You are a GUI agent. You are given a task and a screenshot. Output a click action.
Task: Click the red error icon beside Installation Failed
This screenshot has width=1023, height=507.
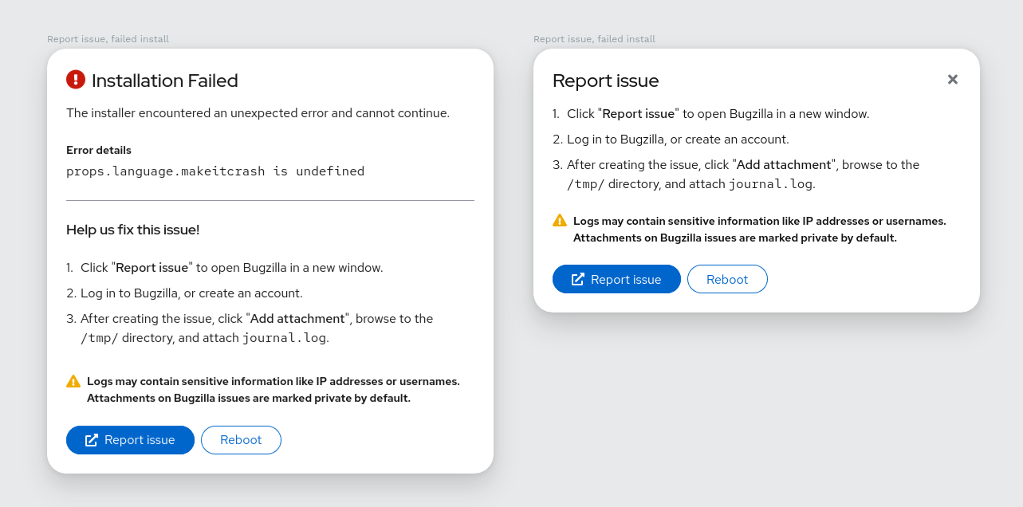[x=76, y=79]
